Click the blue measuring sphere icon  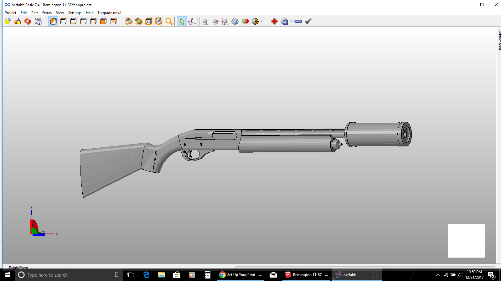[284, 21]
